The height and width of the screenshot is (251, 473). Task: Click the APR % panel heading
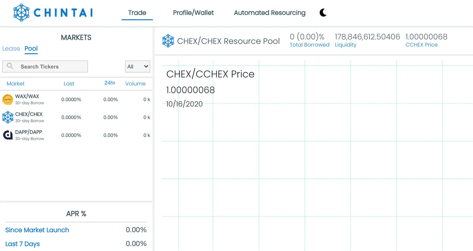point(76,214)
